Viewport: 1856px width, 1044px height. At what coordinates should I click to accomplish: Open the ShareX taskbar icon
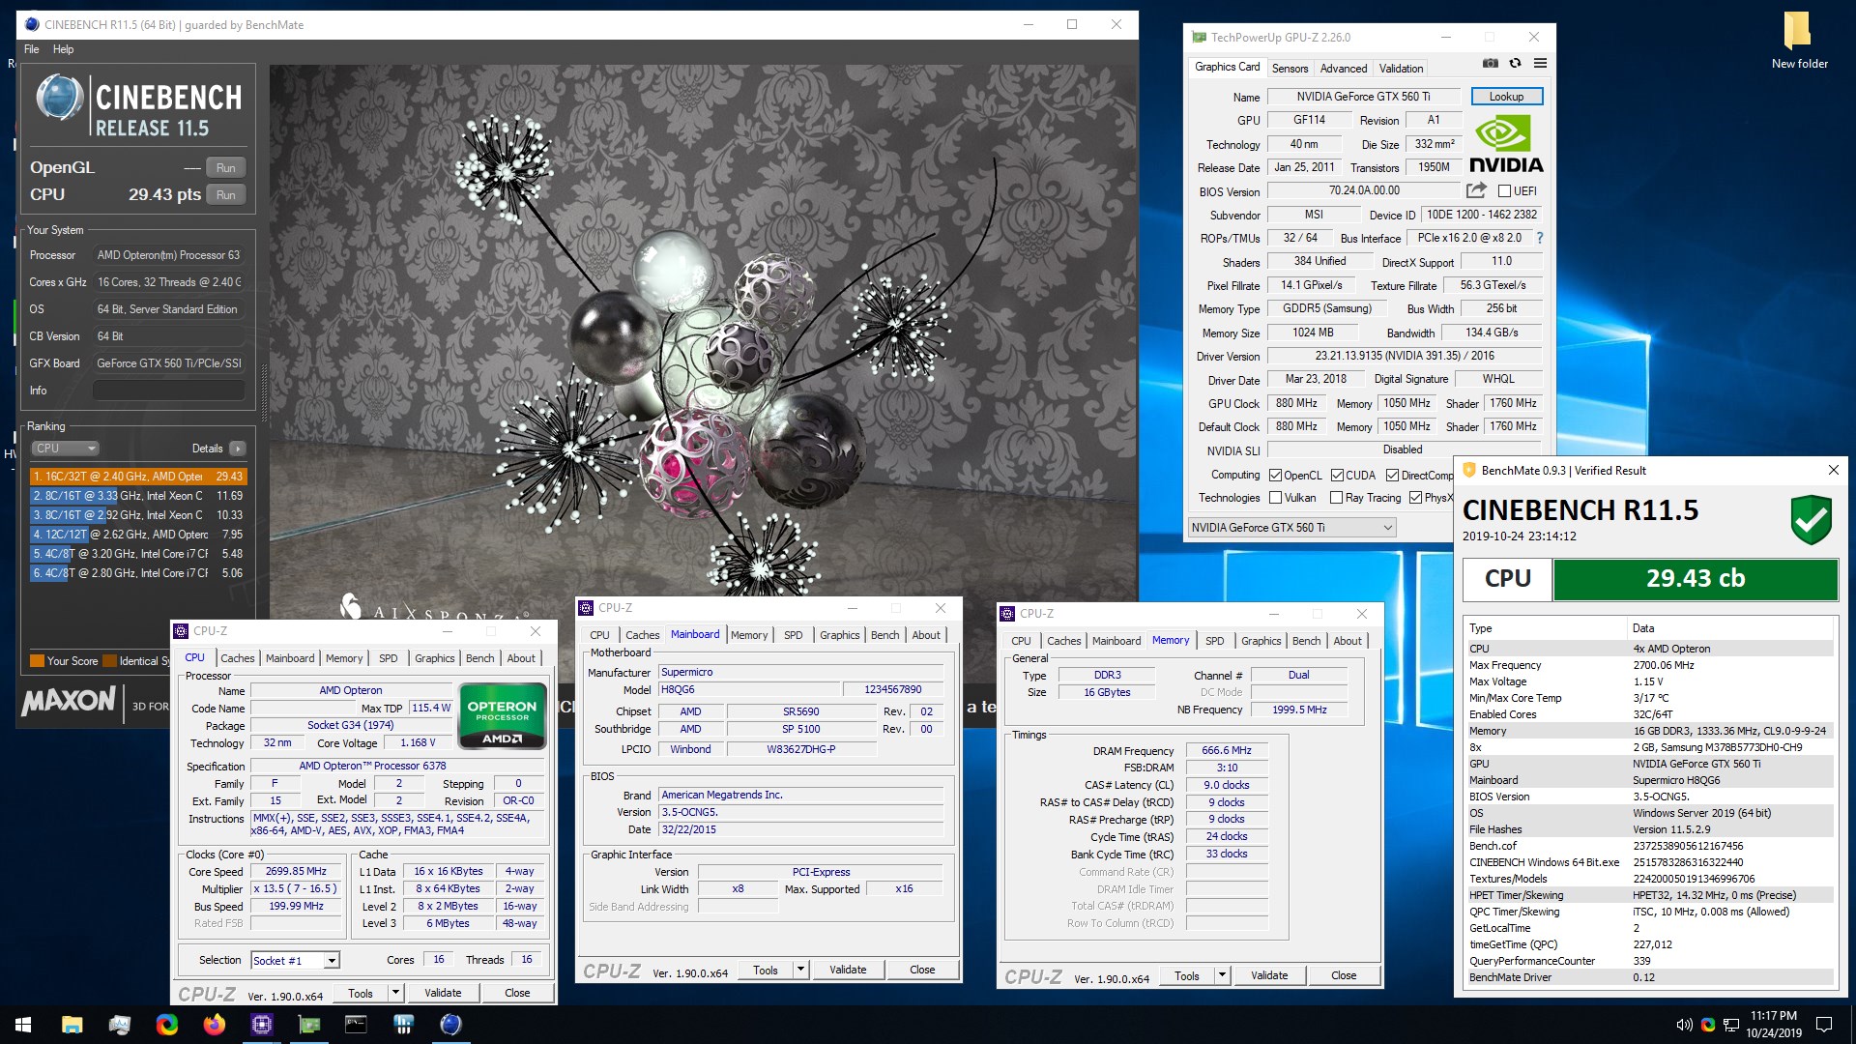tap(166, 1025)
